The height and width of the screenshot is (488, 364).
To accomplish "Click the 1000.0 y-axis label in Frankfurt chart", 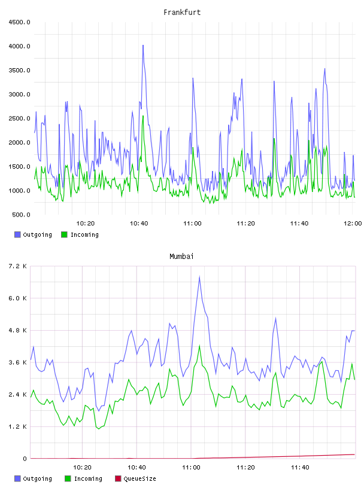I will tap(19, 191).
